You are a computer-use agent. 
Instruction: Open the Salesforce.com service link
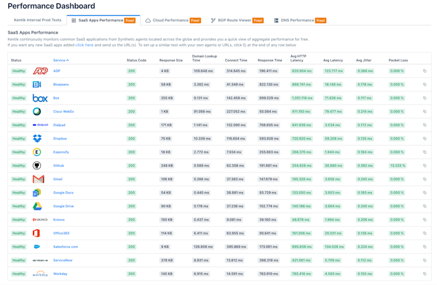pyautogui.click(x=66, y=247)
